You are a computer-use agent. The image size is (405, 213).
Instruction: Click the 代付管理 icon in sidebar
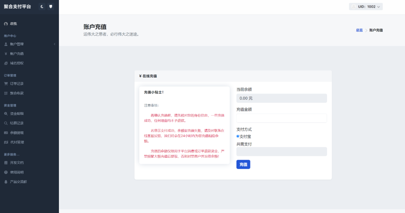tap(6, 142)
